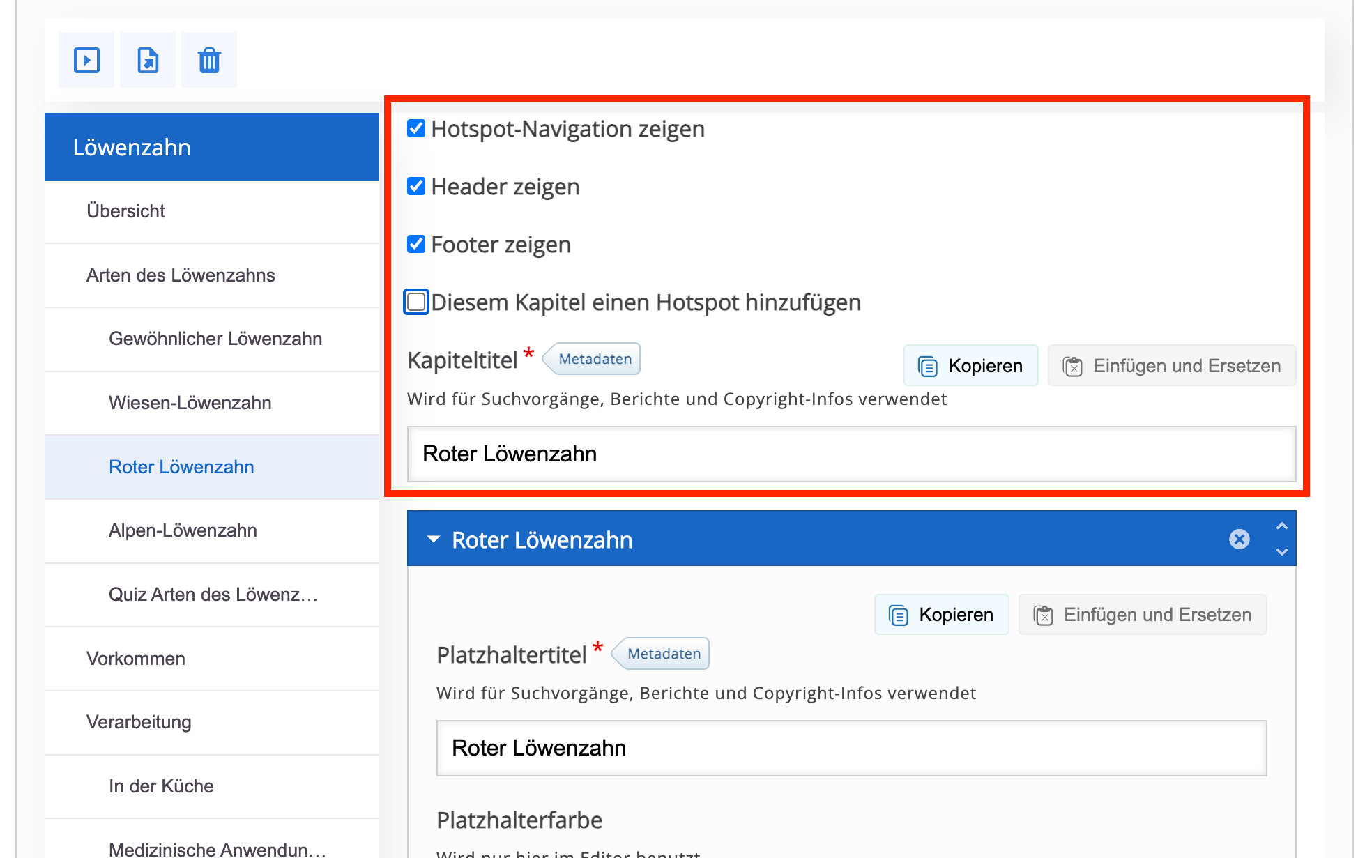Click Kopieren button in the Roter Löwenzahn panel
Image resolution: width=1365 pixels, height=858 pixels.
tap(941, 615)
